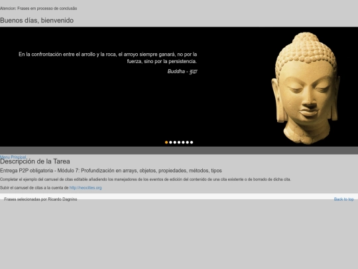Screen dimensions: 358x269
Task: Select the seventh carousel dot
Action: (192, 142)
